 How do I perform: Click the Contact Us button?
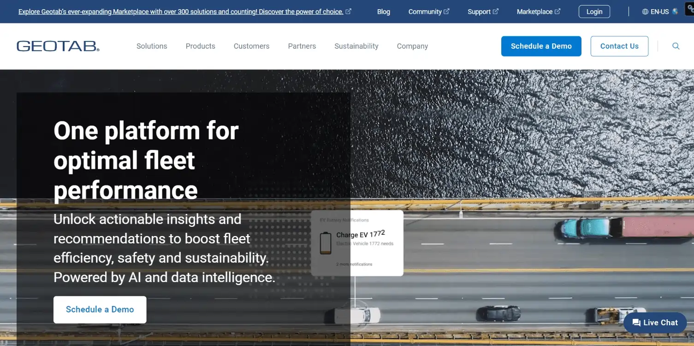click(x=619, y=46)
